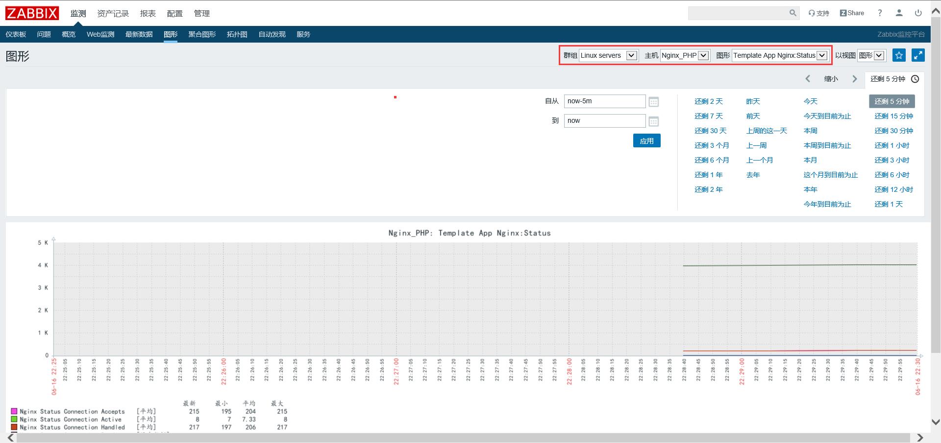Screen dimensions: 941x443
Task: Click the selected 还剩 5 分钟 range button
Action: (892, 101)
